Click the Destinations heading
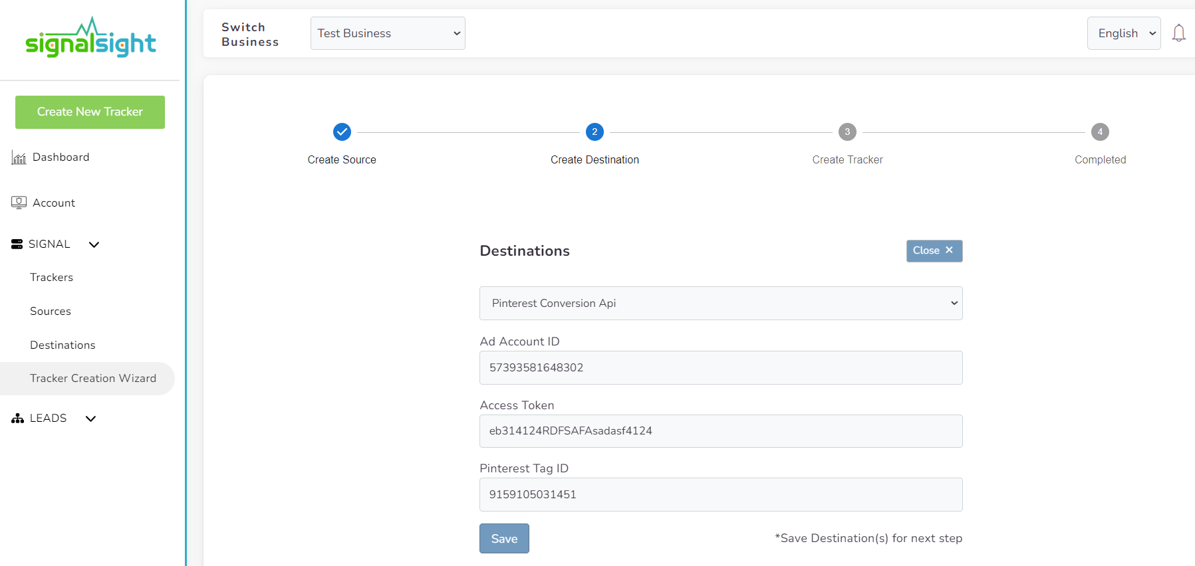 pyautogui.click(x=525, y=251)
